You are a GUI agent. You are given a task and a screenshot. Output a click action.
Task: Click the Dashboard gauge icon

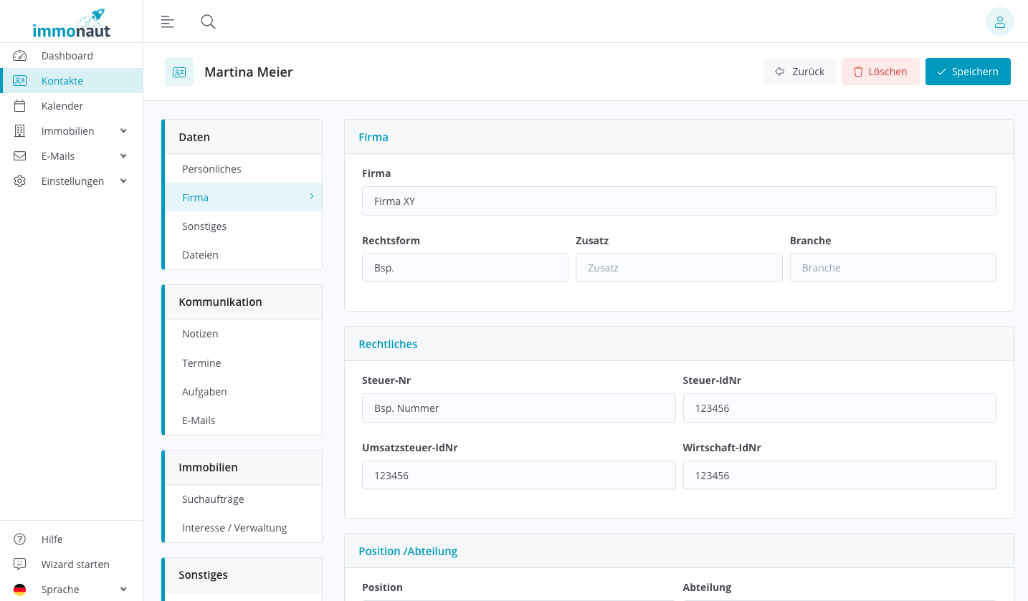[20, 56]
